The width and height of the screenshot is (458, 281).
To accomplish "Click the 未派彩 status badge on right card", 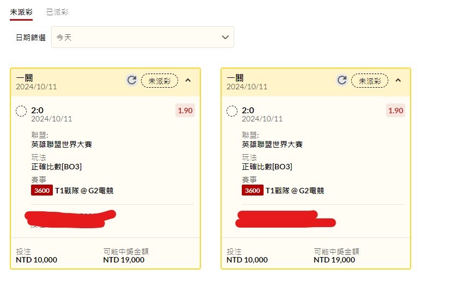I will point(370,81).
